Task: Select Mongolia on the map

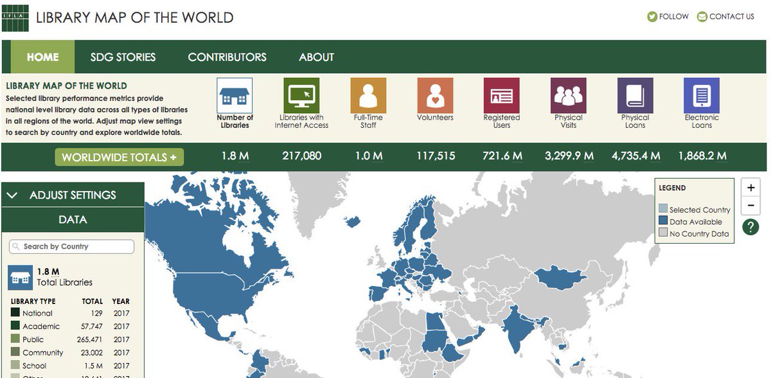Action: 561,278
